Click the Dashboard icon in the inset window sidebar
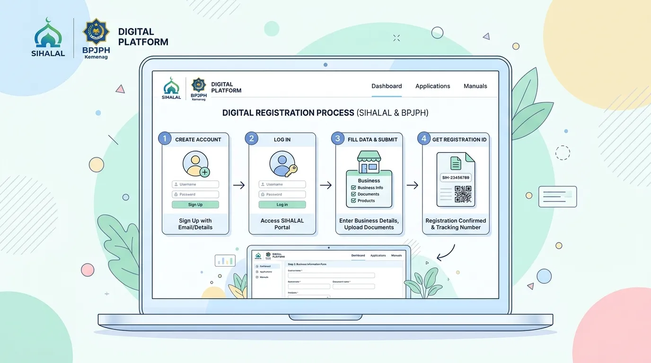The width and height of the screenshot is (651, 363). pos(257,267)
